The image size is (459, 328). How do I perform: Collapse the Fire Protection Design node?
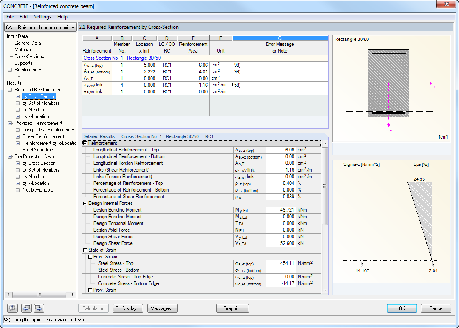[x=10, y=156]
